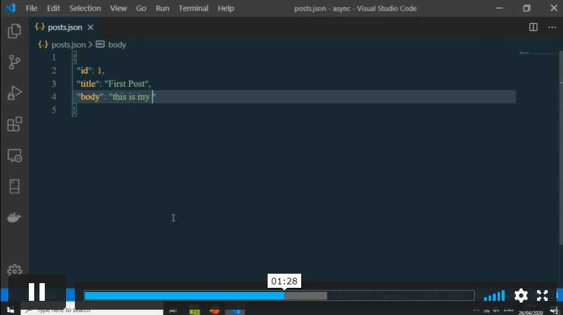
Task: Open the Selection menu
Action: click(85, 8)
